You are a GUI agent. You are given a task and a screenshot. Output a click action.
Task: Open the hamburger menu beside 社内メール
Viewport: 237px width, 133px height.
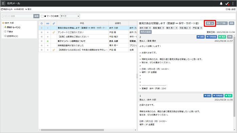[x=3, y=3]
